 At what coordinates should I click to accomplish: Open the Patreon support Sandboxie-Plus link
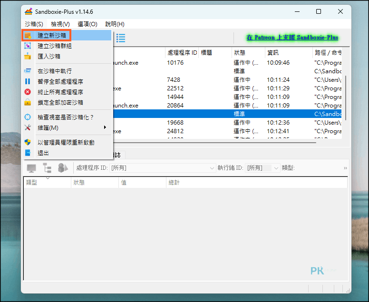pos(292,38)
